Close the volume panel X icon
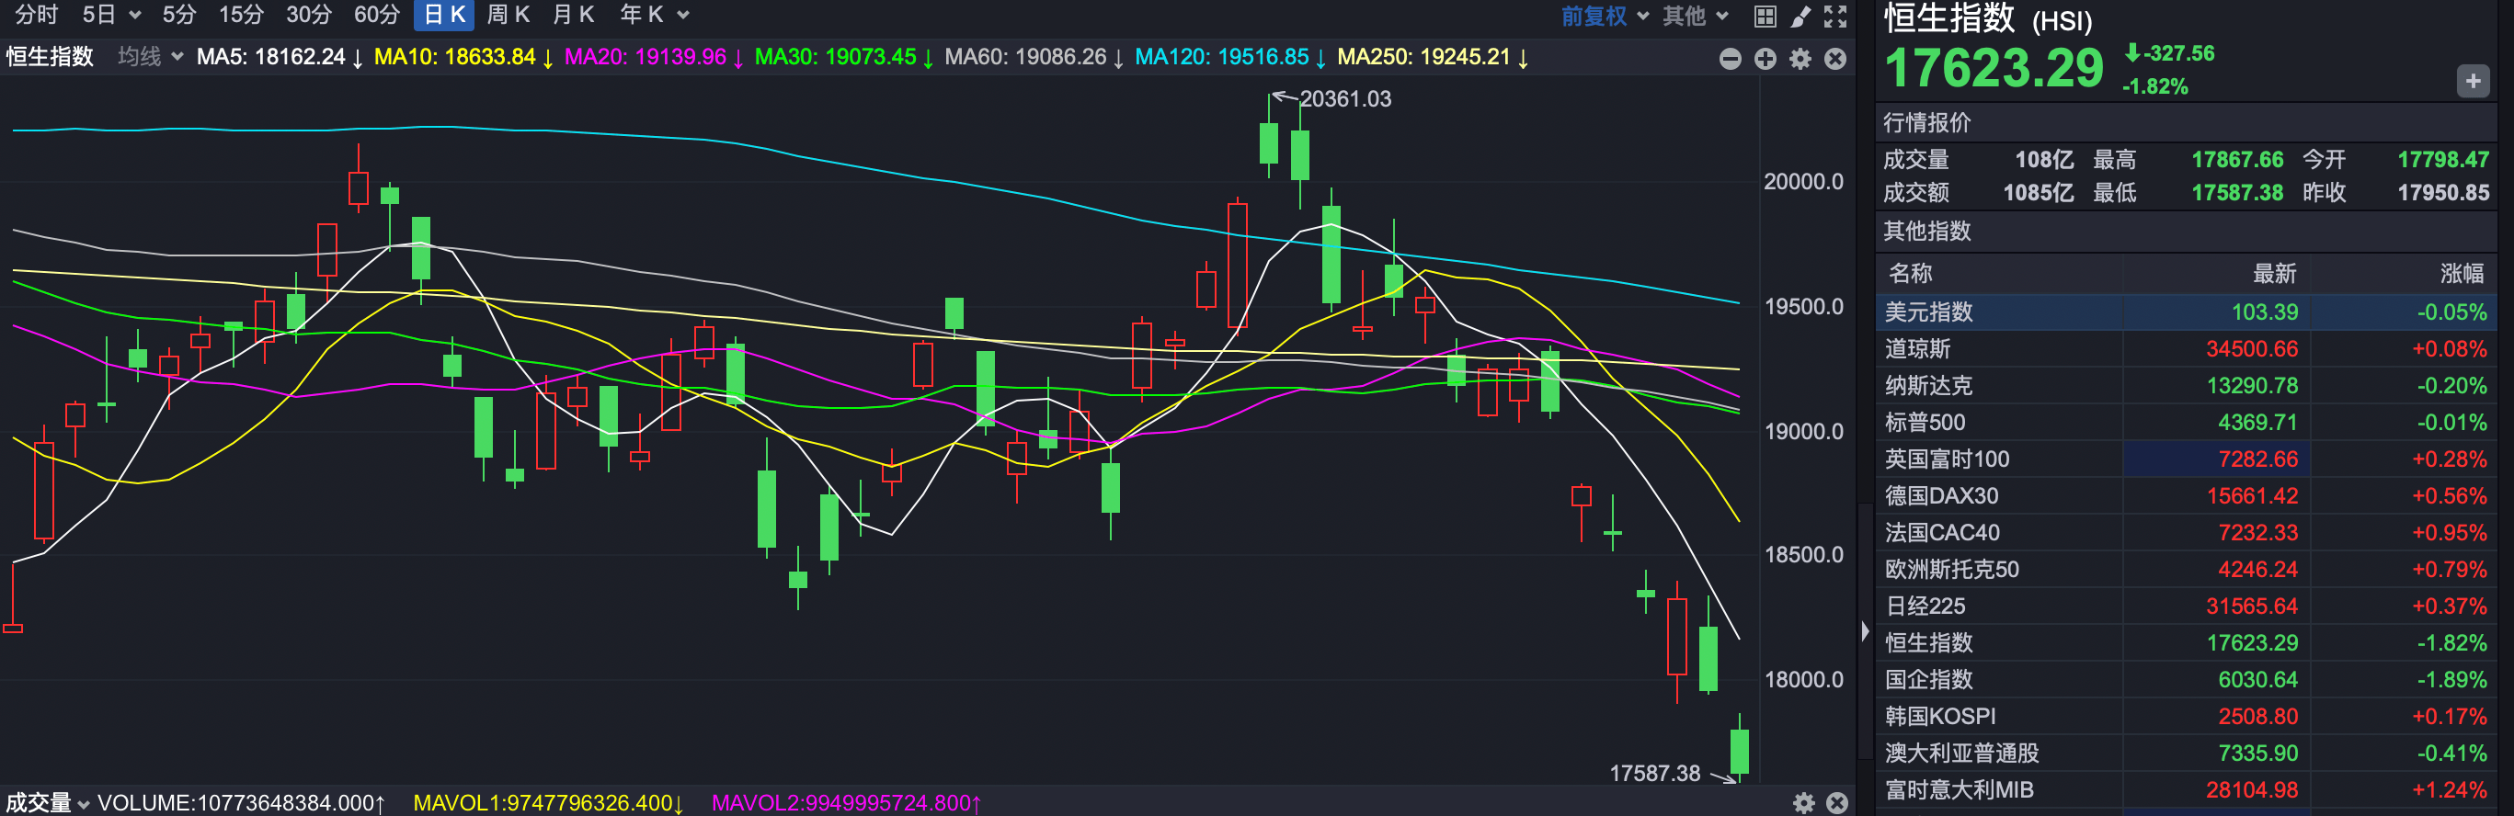2514x816 pixels. pyautogui.click(x=1837, y=802)
